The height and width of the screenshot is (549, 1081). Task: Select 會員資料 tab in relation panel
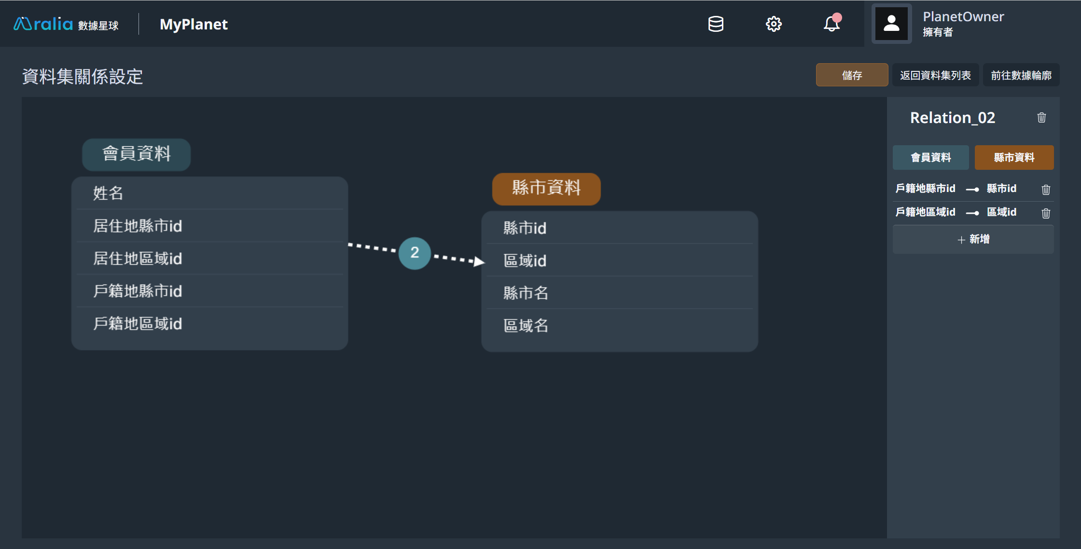(x=930, y=157)
